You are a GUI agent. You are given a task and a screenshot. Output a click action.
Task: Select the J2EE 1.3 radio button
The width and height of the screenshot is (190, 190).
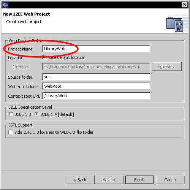[11, 114]
